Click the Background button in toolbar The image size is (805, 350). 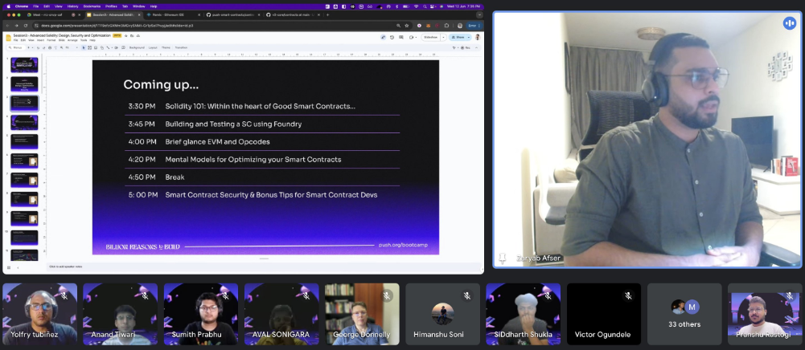(137, 47)
